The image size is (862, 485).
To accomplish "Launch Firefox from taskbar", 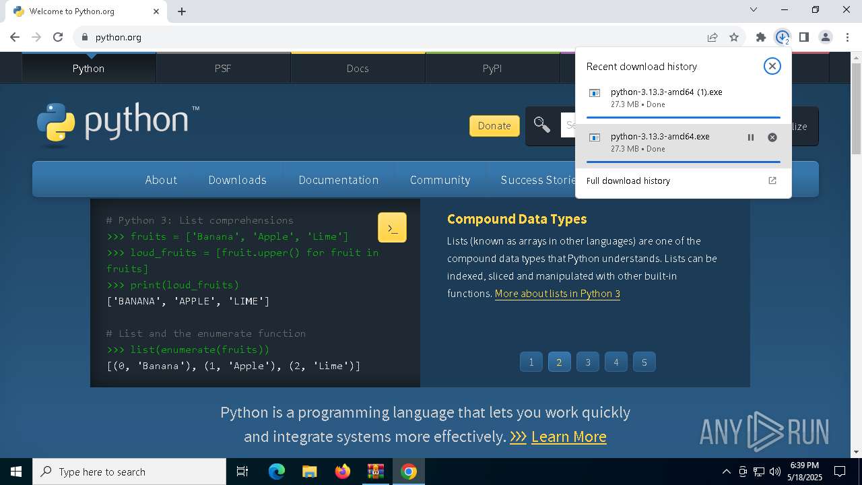I will coord(343,472).
